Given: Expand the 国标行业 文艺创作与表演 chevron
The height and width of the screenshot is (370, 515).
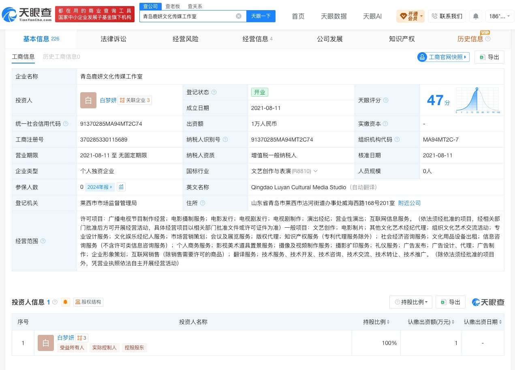Looking at the screenshot, I should tap(316, 171).
